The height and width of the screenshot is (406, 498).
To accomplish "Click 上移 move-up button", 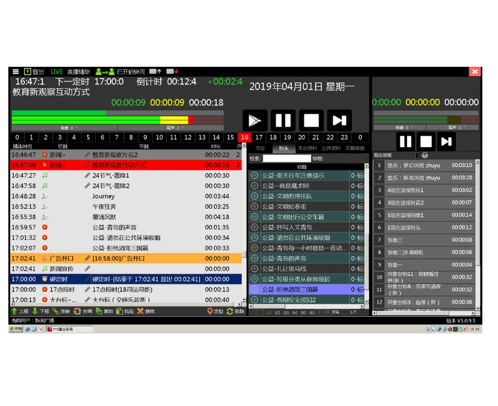I will (20, 312).
